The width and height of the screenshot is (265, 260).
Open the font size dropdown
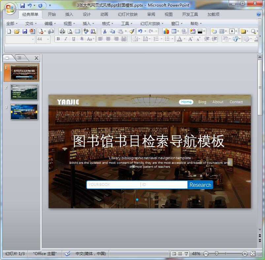pos(48,39)
